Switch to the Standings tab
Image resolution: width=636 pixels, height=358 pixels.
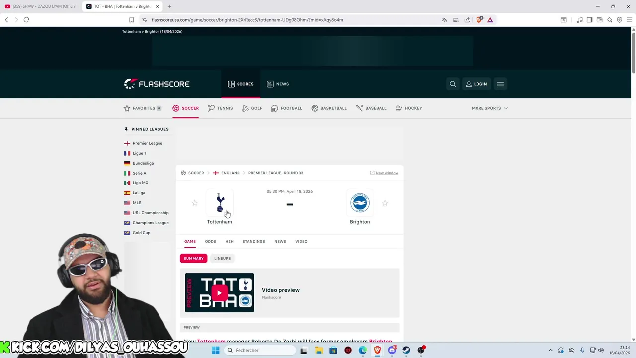point(254,241)
